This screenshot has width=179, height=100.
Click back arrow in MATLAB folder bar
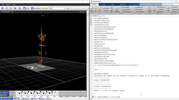tap(91, 16)
